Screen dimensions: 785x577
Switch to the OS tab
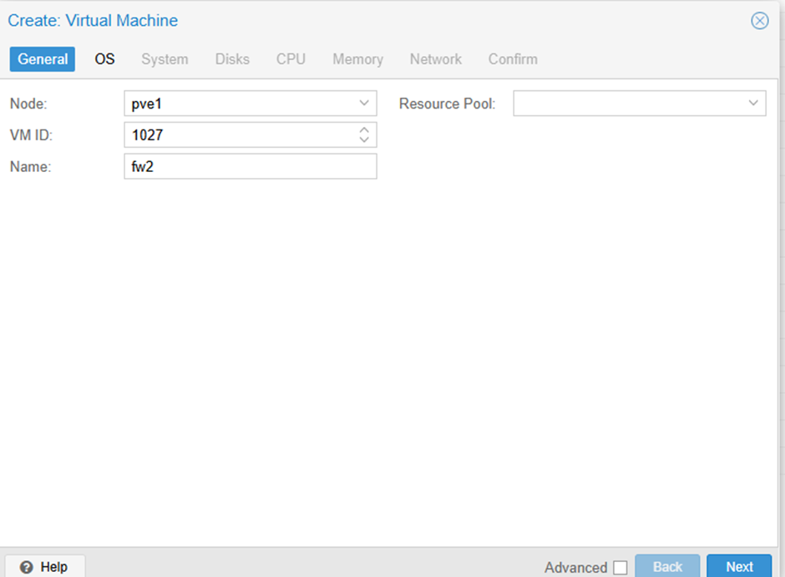click(104, 59)
